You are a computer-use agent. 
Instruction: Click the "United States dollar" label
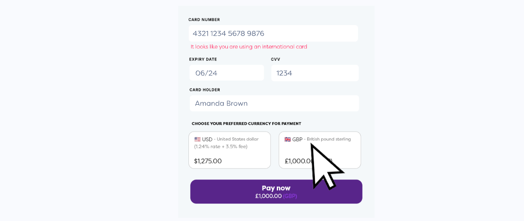tap(238, 139)
